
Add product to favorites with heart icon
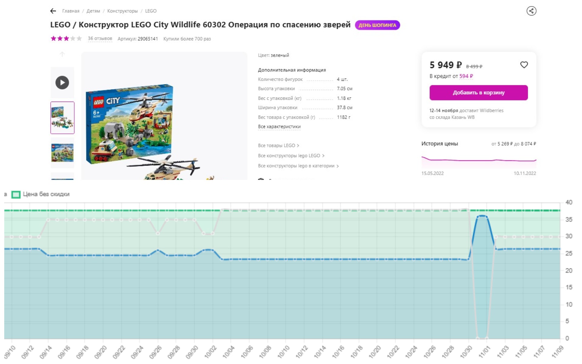tap(524, 65)
